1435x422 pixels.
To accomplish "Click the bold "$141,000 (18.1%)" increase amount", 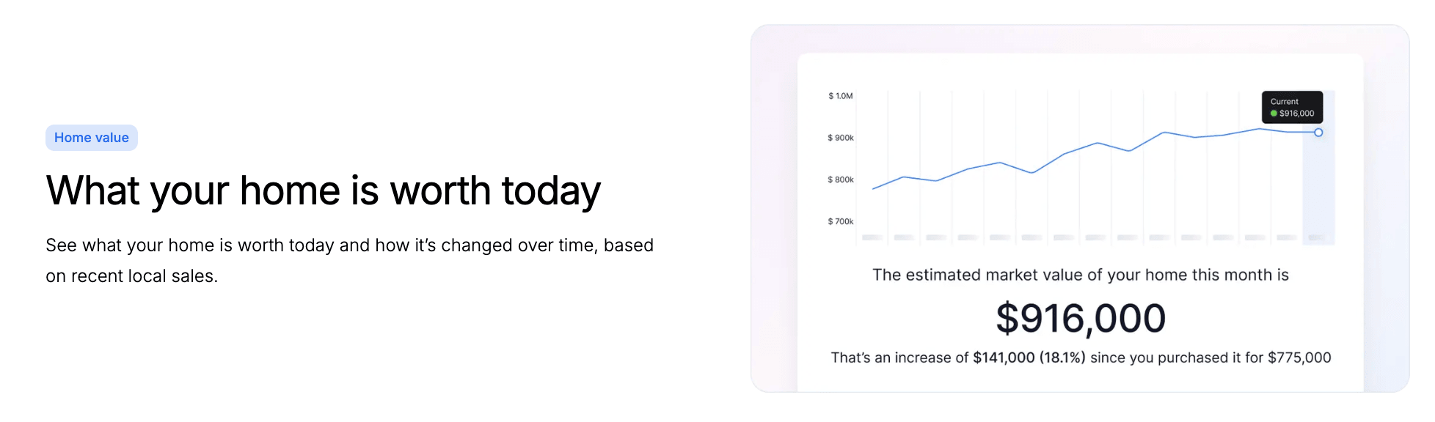I will point(1029,358).
